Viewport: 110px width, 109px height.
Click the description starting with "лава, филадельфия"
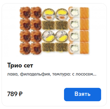tap(52, 74)
